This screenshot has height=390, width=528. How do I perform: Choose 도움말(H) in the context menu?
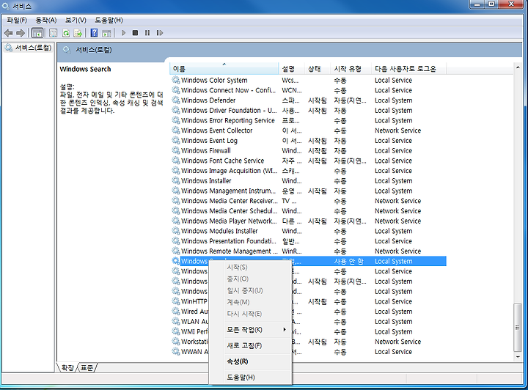pyautogui.click(x=250, y=378)
